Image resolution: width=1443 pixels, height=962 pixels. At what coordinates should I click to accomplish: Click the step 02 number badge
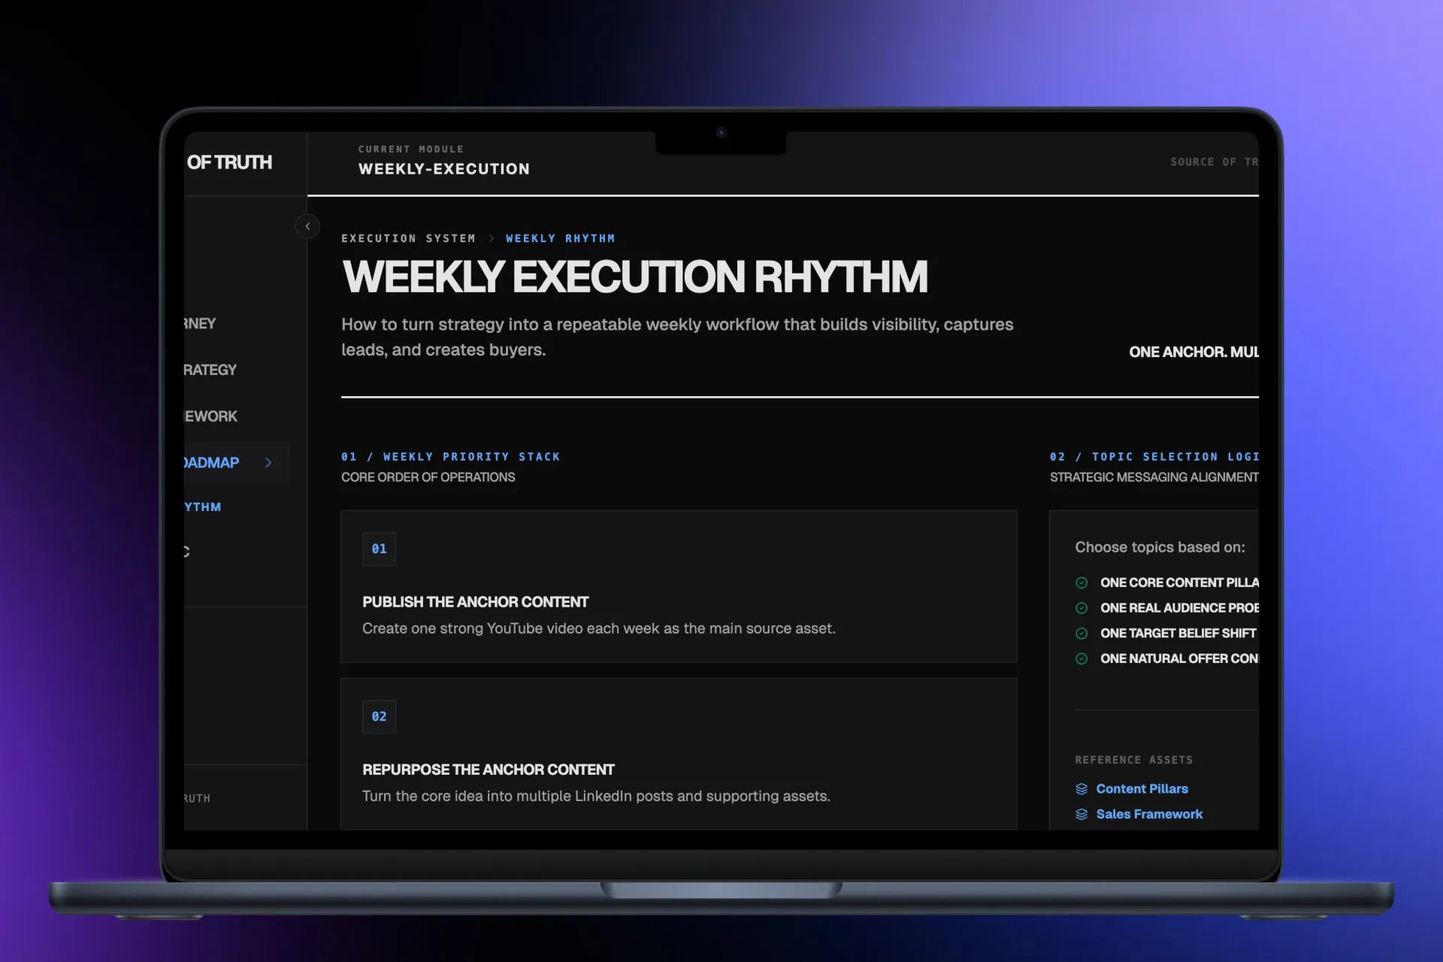pyautogui.click(x=379, y=716)
